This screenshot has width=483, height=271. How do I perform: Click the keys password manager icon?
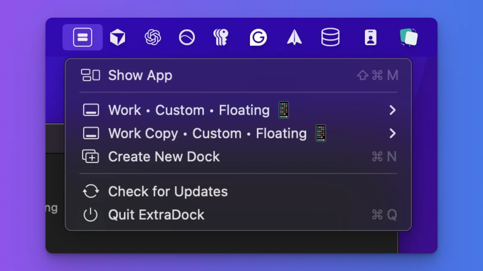click(221, 37)
